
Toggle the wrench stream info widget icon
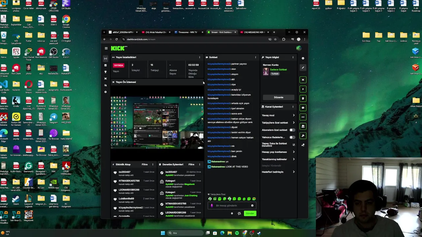tap(303, 136)
